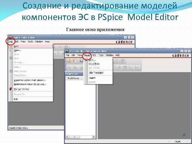This screenshot has height=144, width=192.
Task: Choose Exit in the File menu
Action: (31, 99)
